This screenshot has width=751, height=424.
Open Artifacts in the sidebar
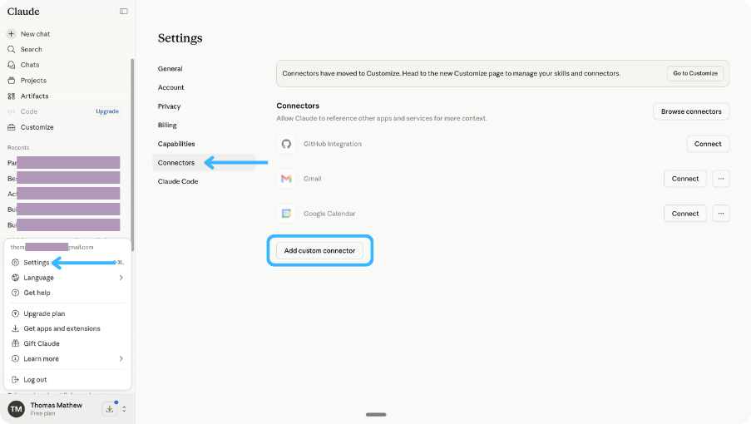point(34,96)
